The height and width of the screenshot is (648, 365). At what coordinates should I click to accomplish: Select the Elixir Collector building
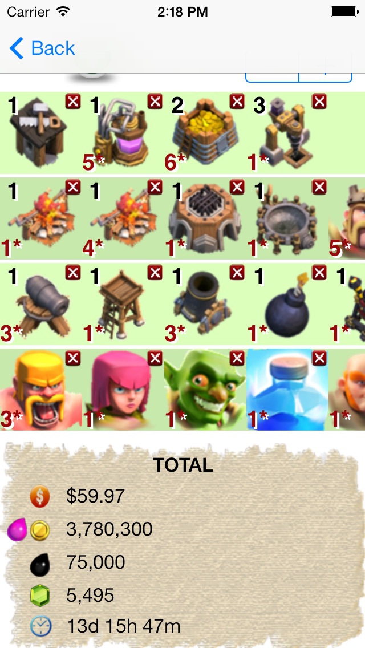121,132
